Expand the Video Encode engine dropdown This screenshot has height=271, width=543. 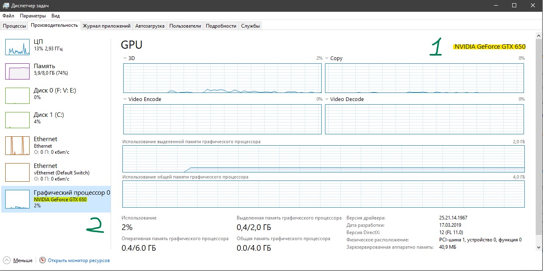(125, 99)
